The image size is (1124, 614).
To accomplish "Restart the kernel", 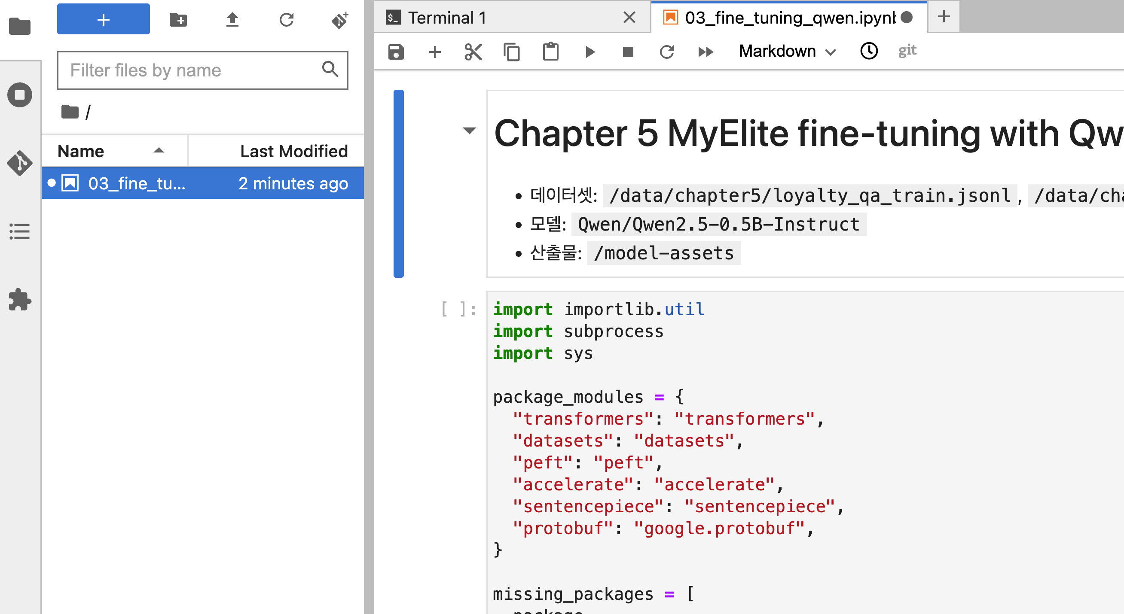I will pos(667,52).
